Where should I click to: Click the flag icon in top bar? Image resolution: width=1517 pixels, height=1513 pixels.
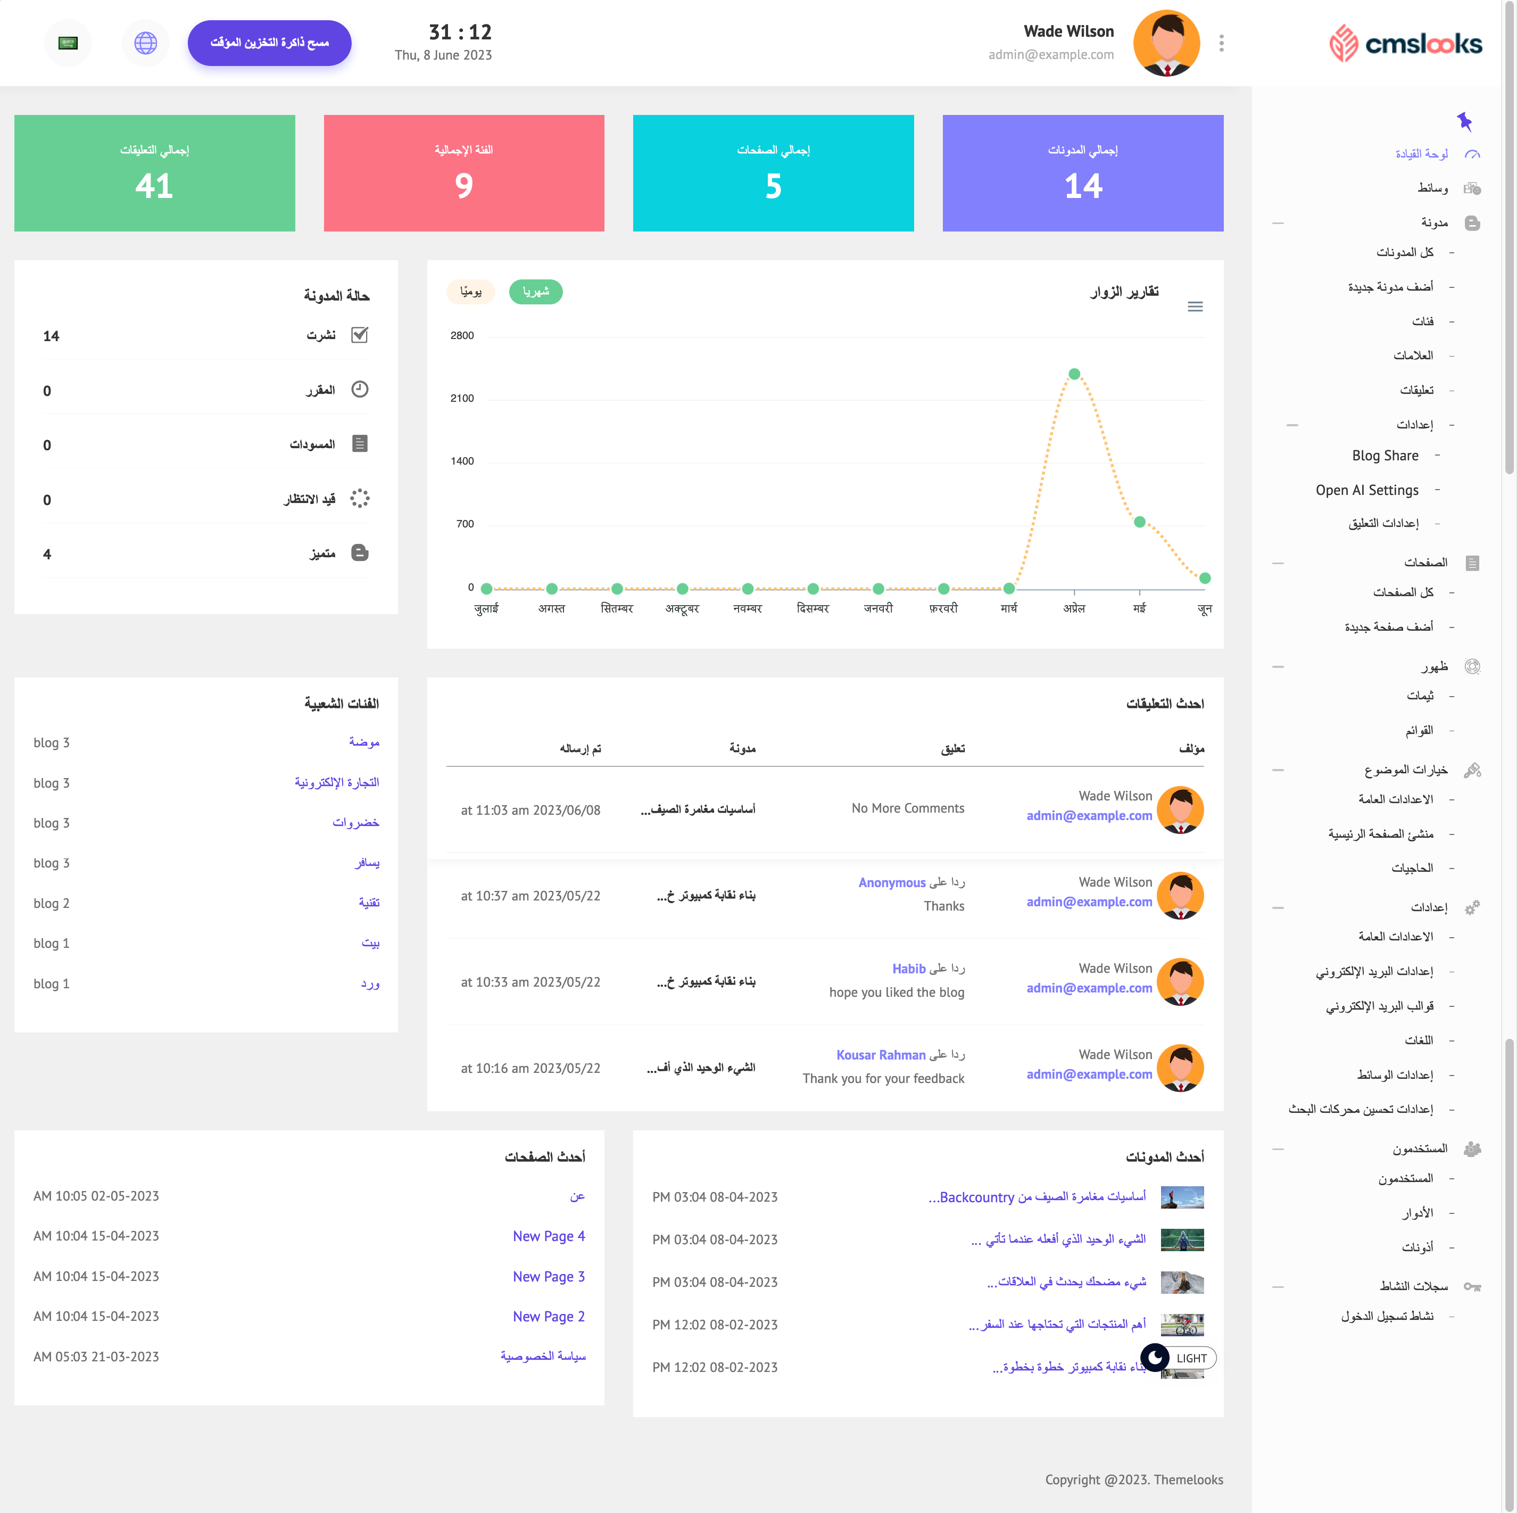68,43
